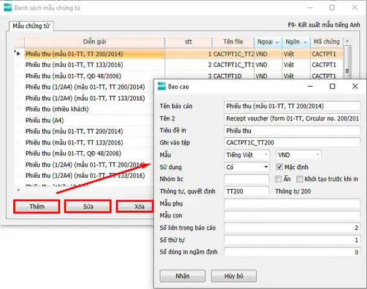The image size is (367, 289).
Task: Click the Mã chứng column header
Action: click(327, 42)
